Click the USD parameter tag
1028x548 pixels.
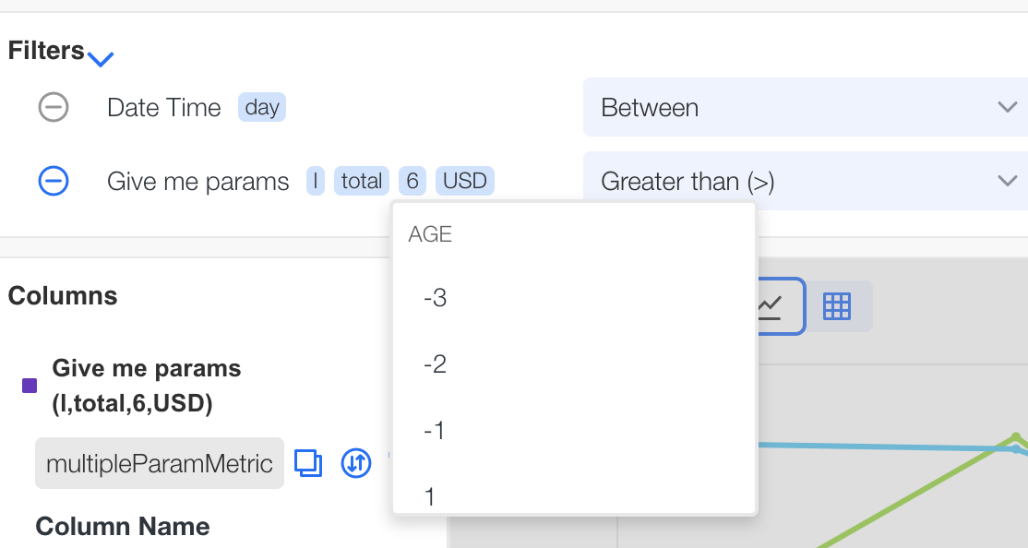tap(465, 181)
